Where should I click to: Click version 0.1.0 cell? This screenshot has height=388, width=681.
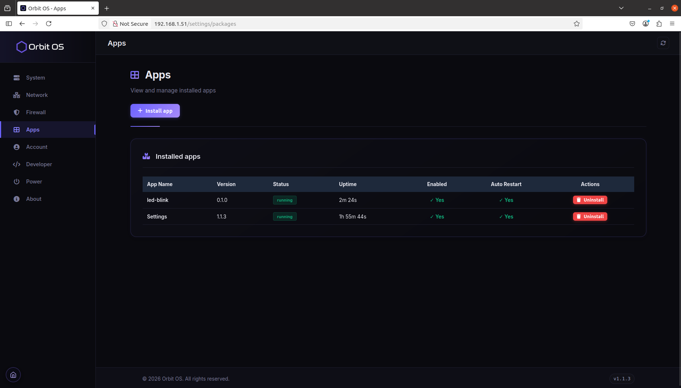(x=222, y=200)
